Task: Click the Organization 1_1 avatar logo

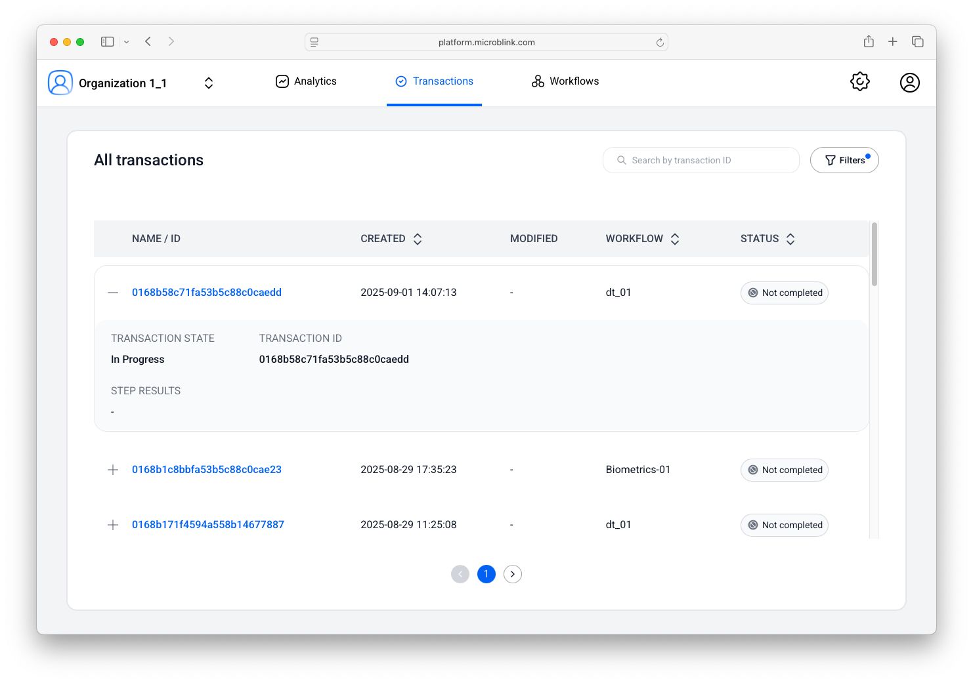Action: (x=60, y=83)
